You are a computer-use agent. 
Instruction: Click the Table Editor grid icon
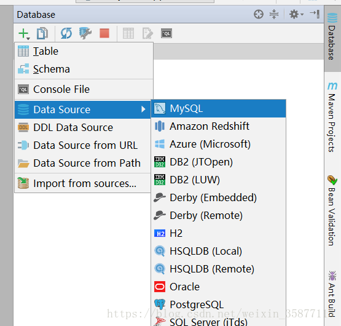(x=128, y=34)
